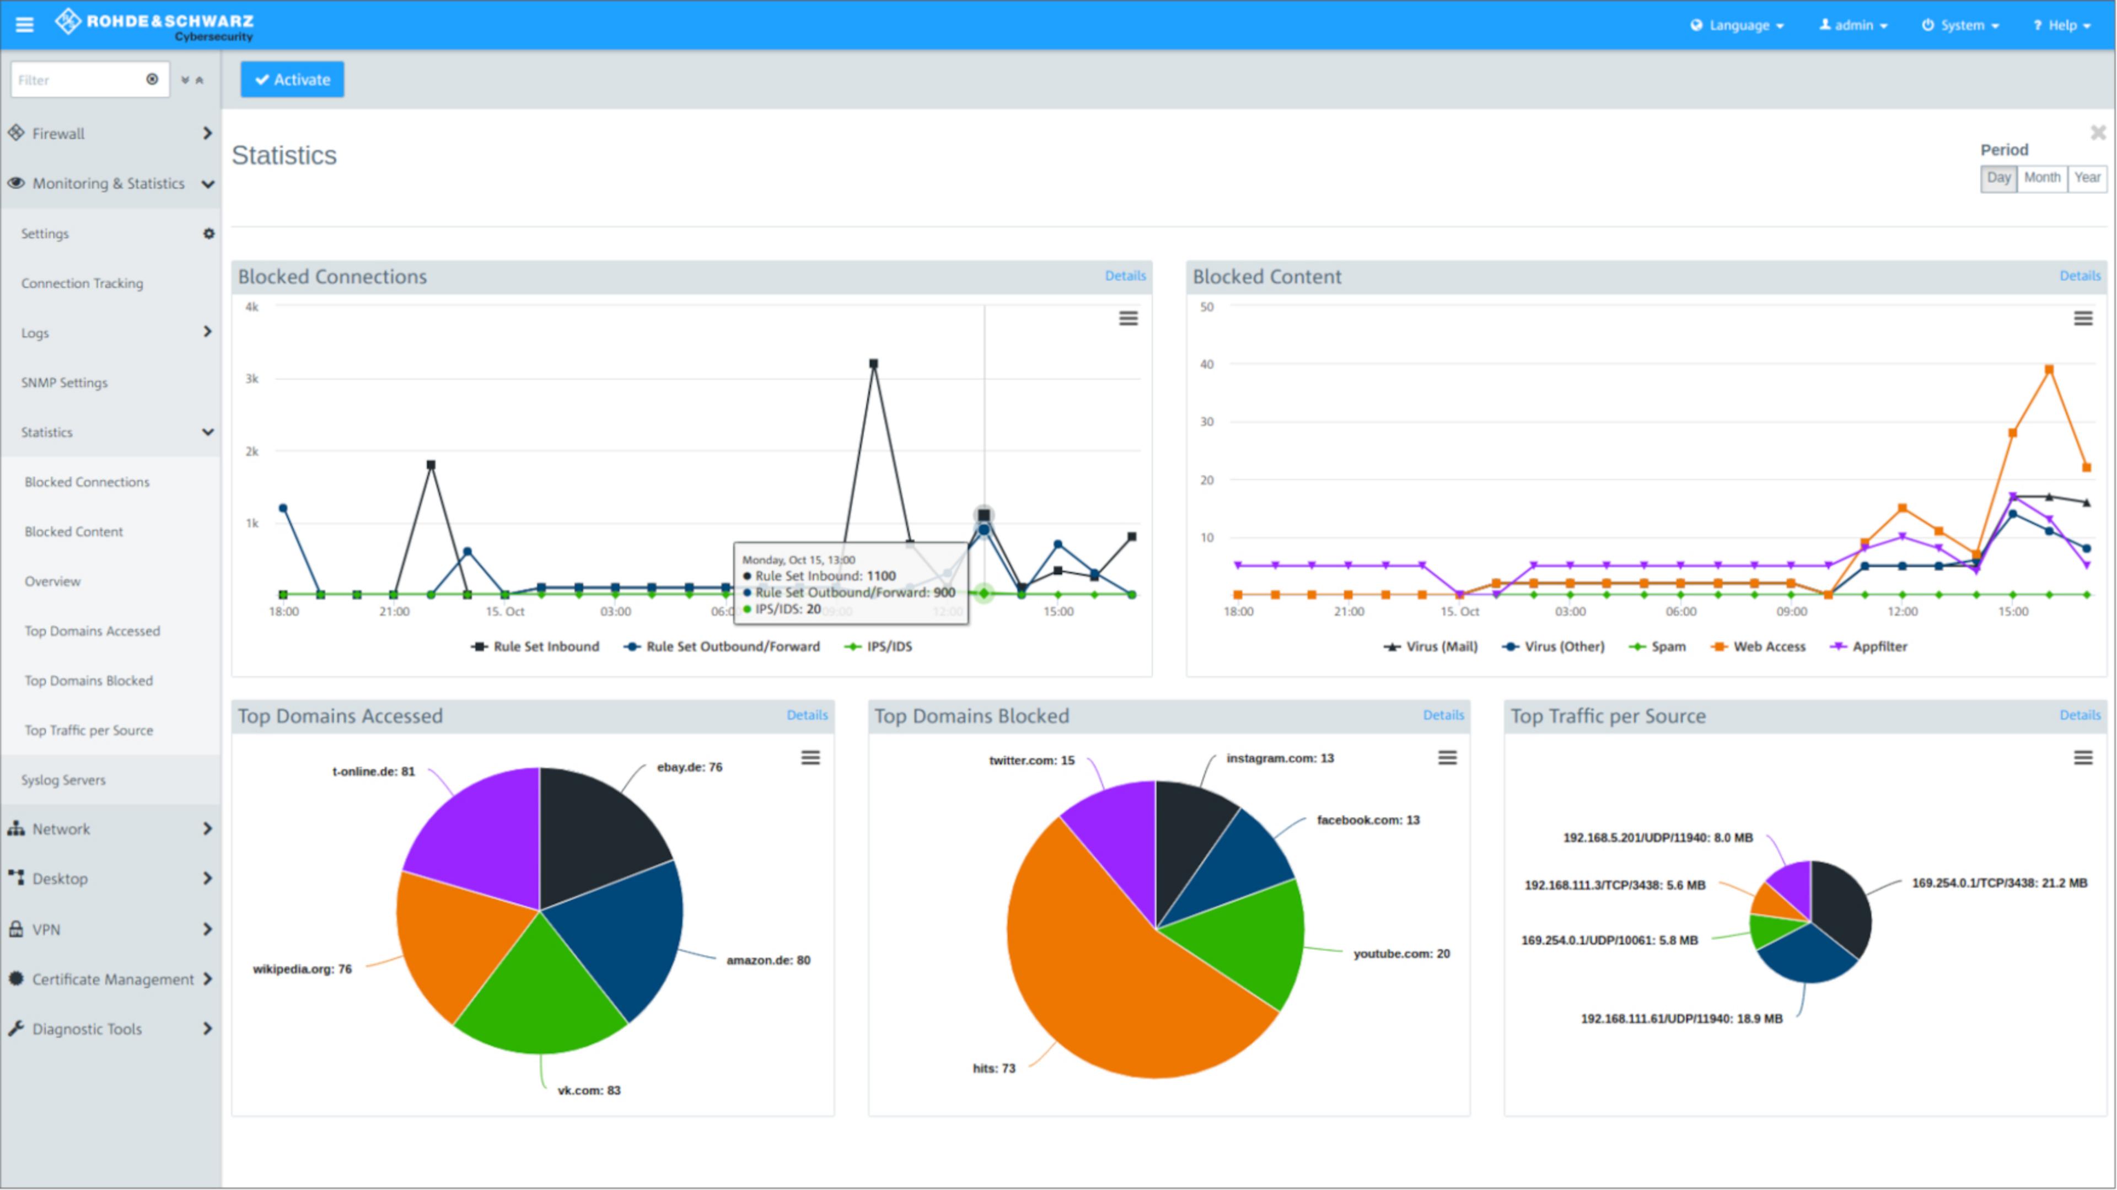Click the hamburger menu icon in header
Screen dimensions: 2117x1190
coord(25,25)
